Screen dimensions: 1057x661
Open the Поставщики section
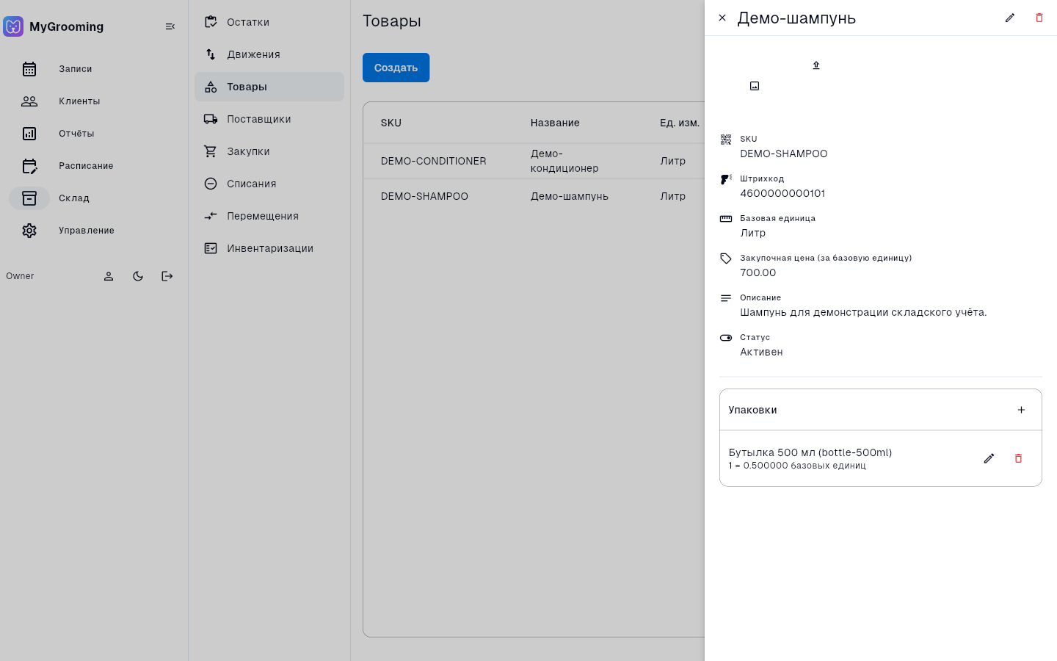coord(269,119)
